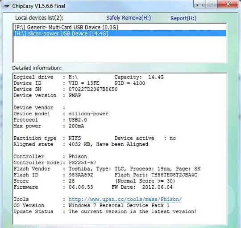Screen dimensions: 241x228
Task: Open Report(H:) link
Action: 183,18
